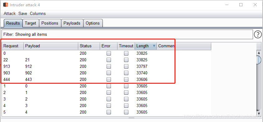Screen dimensions: 263x122
Task: Sort by the Error column header
Action: coord(108,46)
